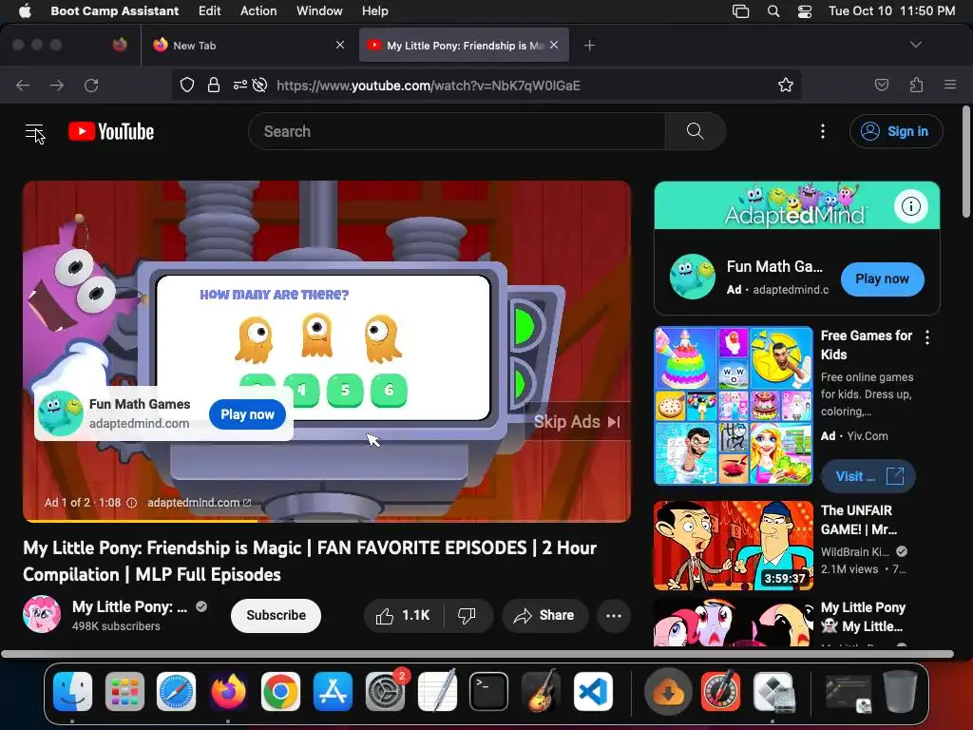Screen dimensions: 973x730
Task: Bookmark this page with star icon
Action: pos(786,85)
